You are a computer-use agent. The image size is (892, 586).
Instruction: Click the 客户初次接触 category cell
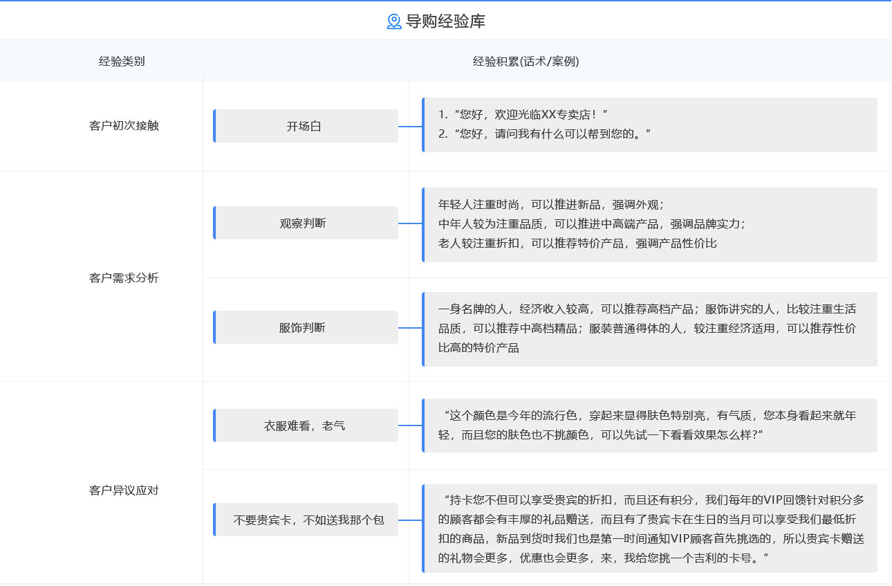pos(124,126)
